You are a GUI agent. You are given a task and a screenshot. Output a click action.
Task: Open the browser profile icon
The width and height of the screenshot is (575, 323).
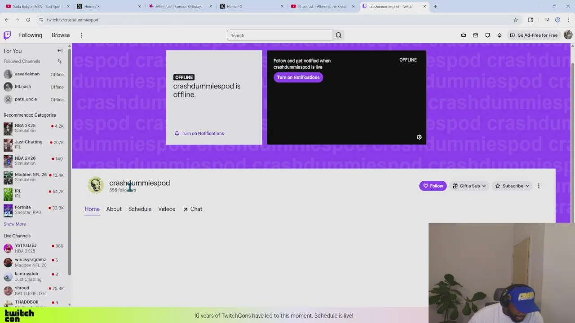[x=557, y=20]
